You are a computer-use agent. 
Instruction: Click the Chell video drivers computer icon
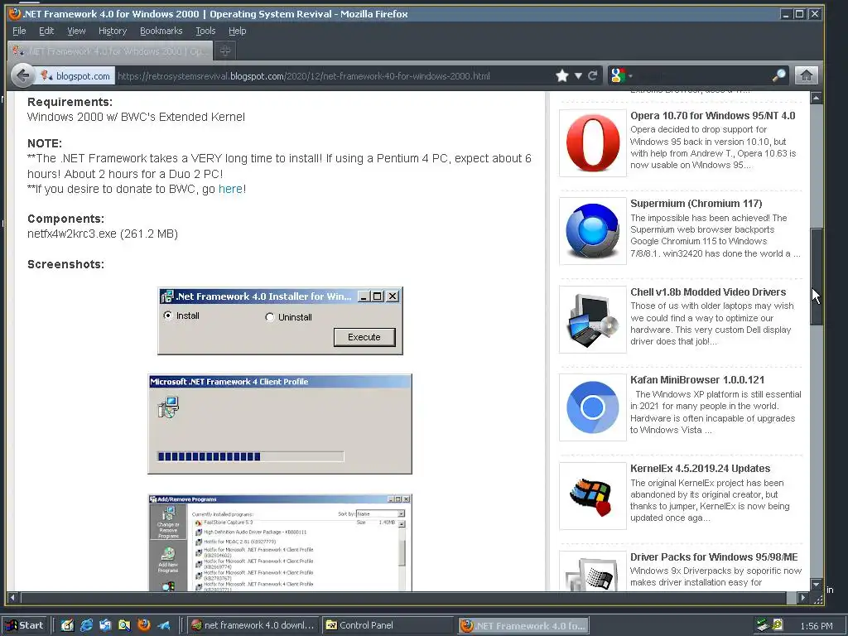(593, 320)
